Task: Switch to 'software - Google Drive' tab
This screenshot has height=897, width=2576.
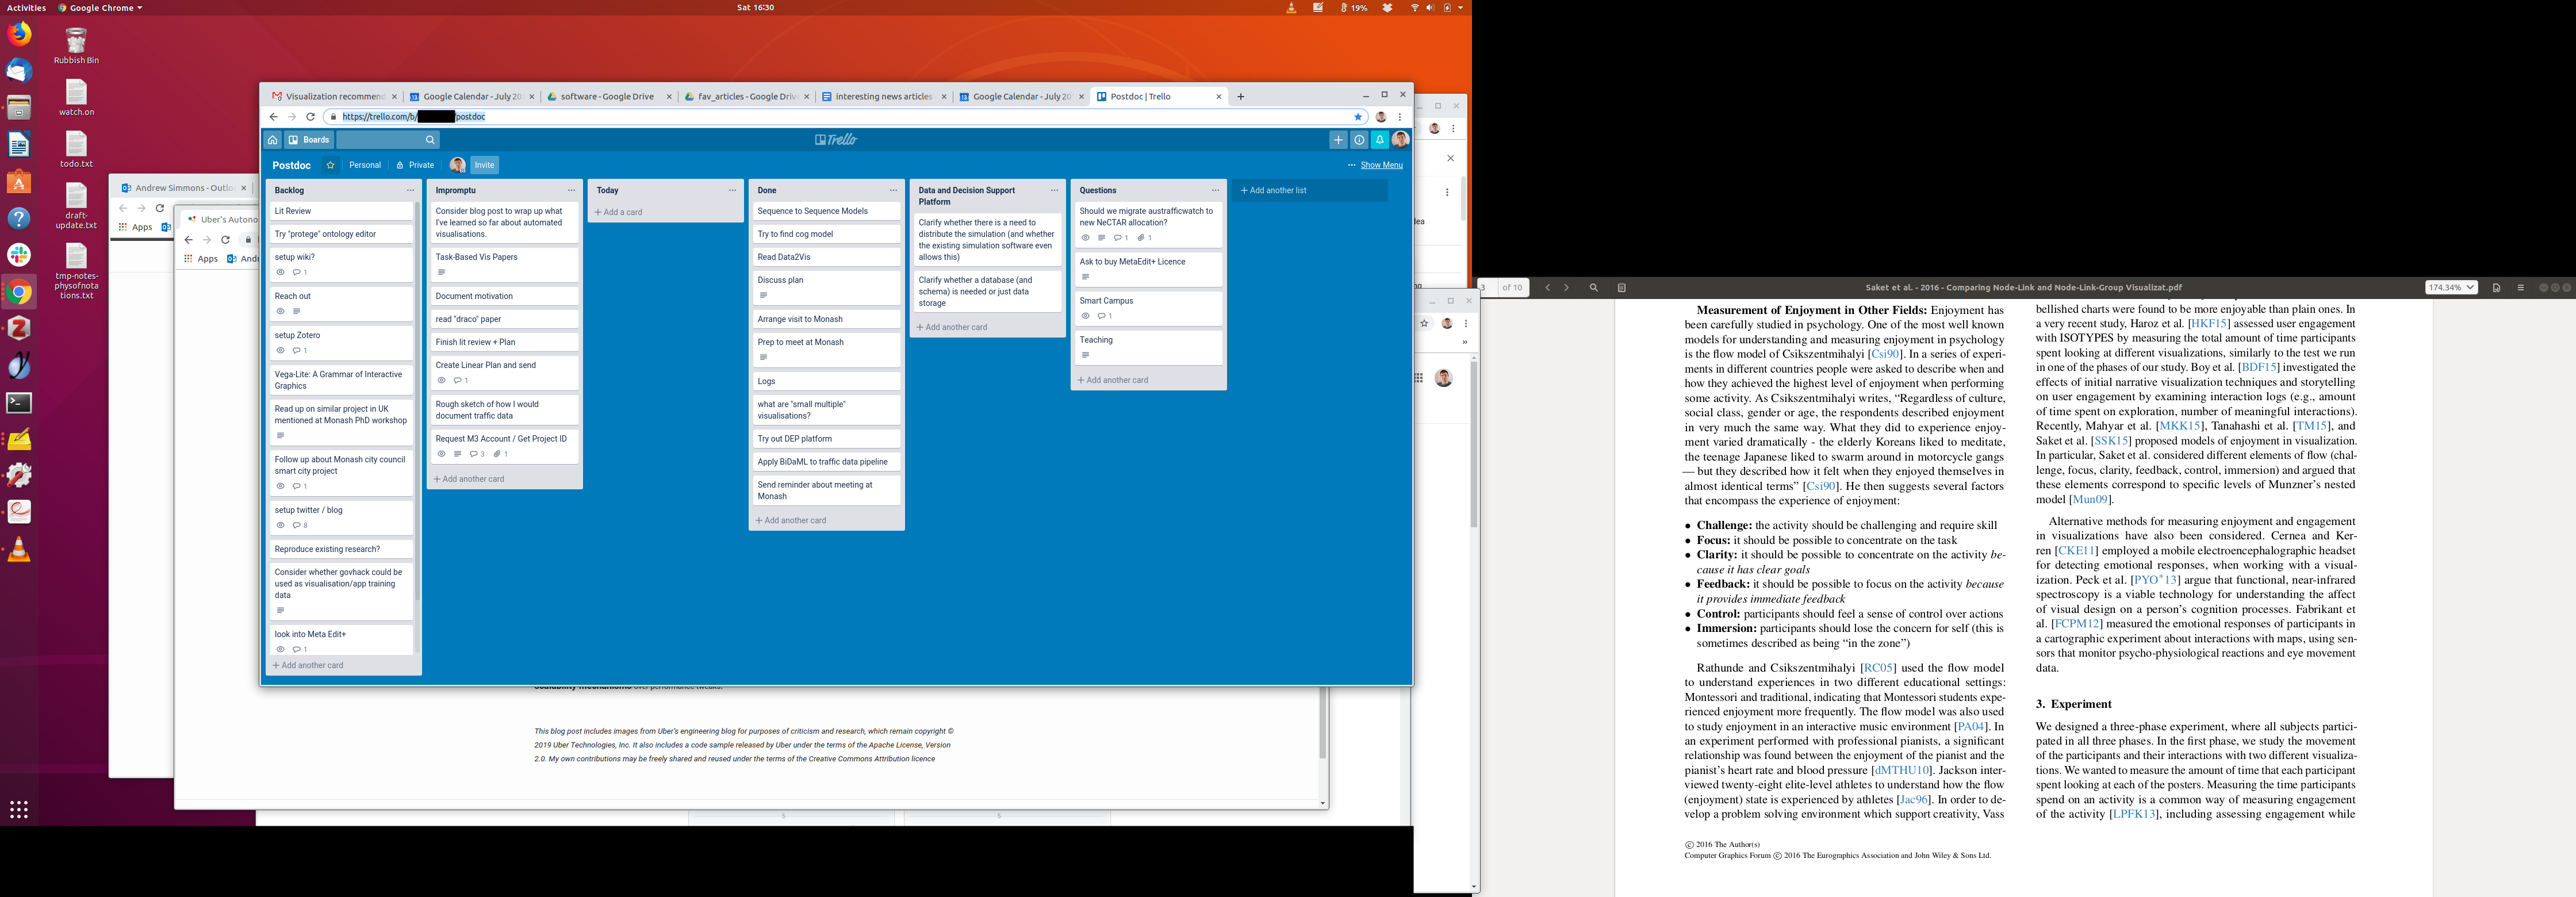Action: (x=606, y=97)
